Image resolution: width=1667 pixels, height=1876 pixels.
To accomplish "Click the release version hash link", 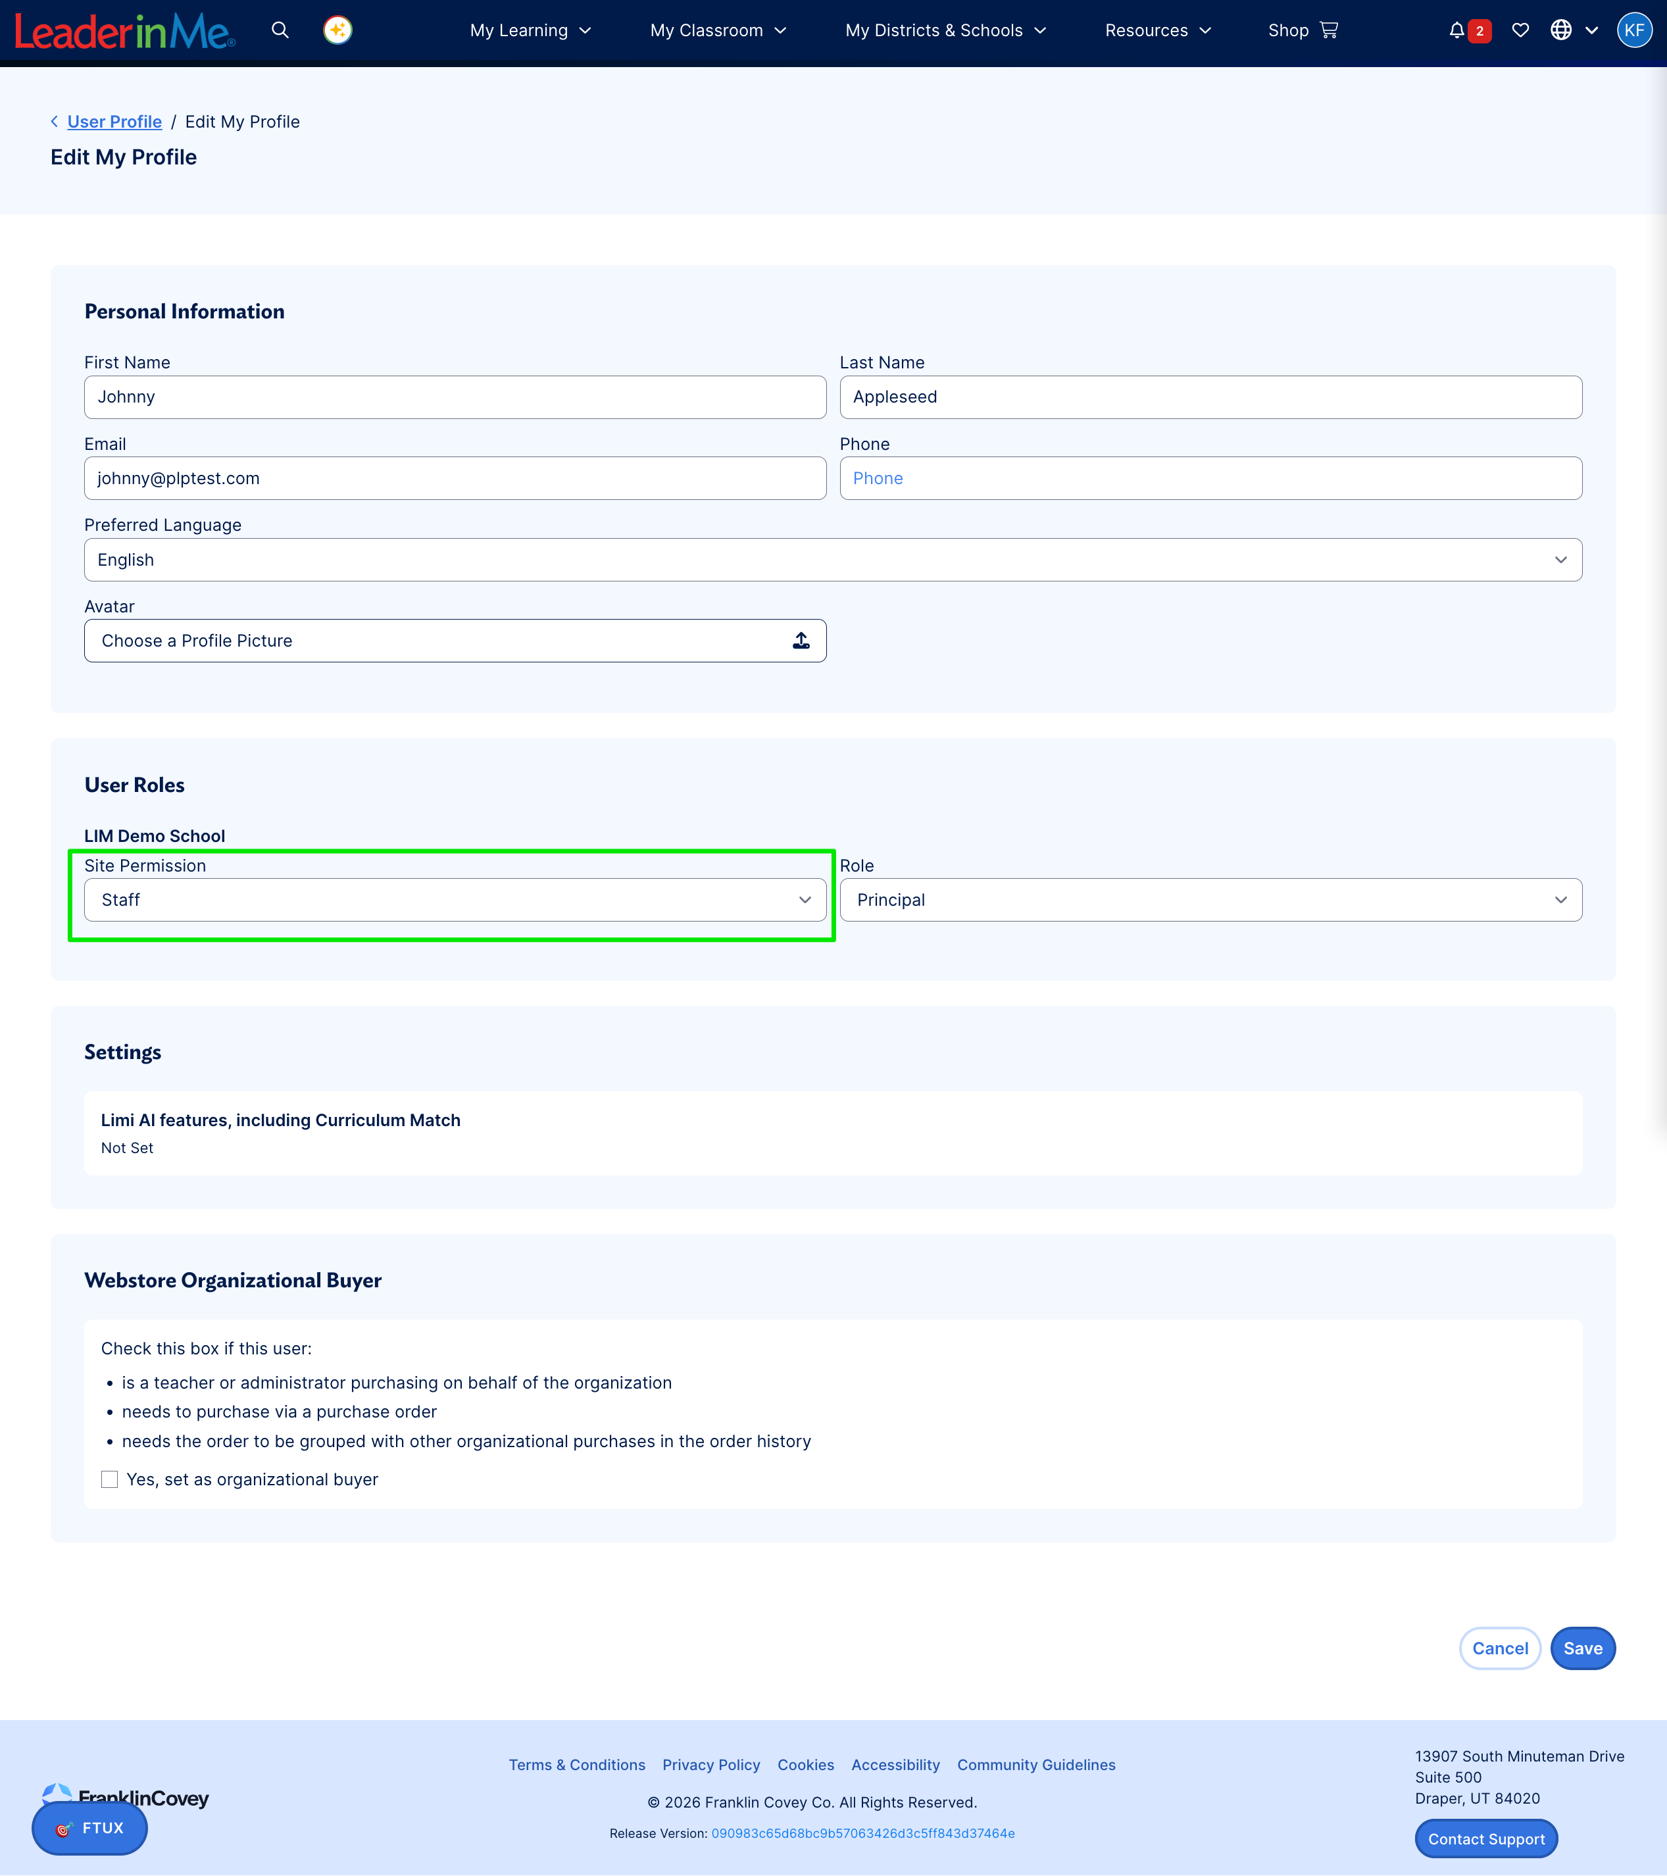I will pos(863,1834).
